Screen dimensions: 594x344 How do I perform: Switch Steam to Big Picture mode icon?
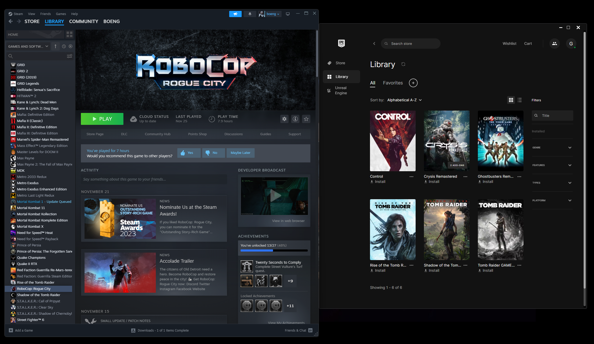288,14
